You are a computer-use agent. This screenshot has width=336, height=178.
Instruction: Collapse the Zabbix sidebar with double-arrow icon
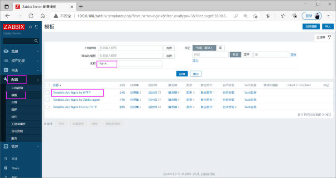[x=30, y=27]
